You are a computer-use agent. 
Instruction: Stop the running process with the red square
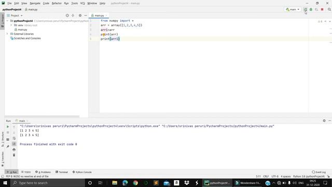pyautogui.click(x=322, y=9)
